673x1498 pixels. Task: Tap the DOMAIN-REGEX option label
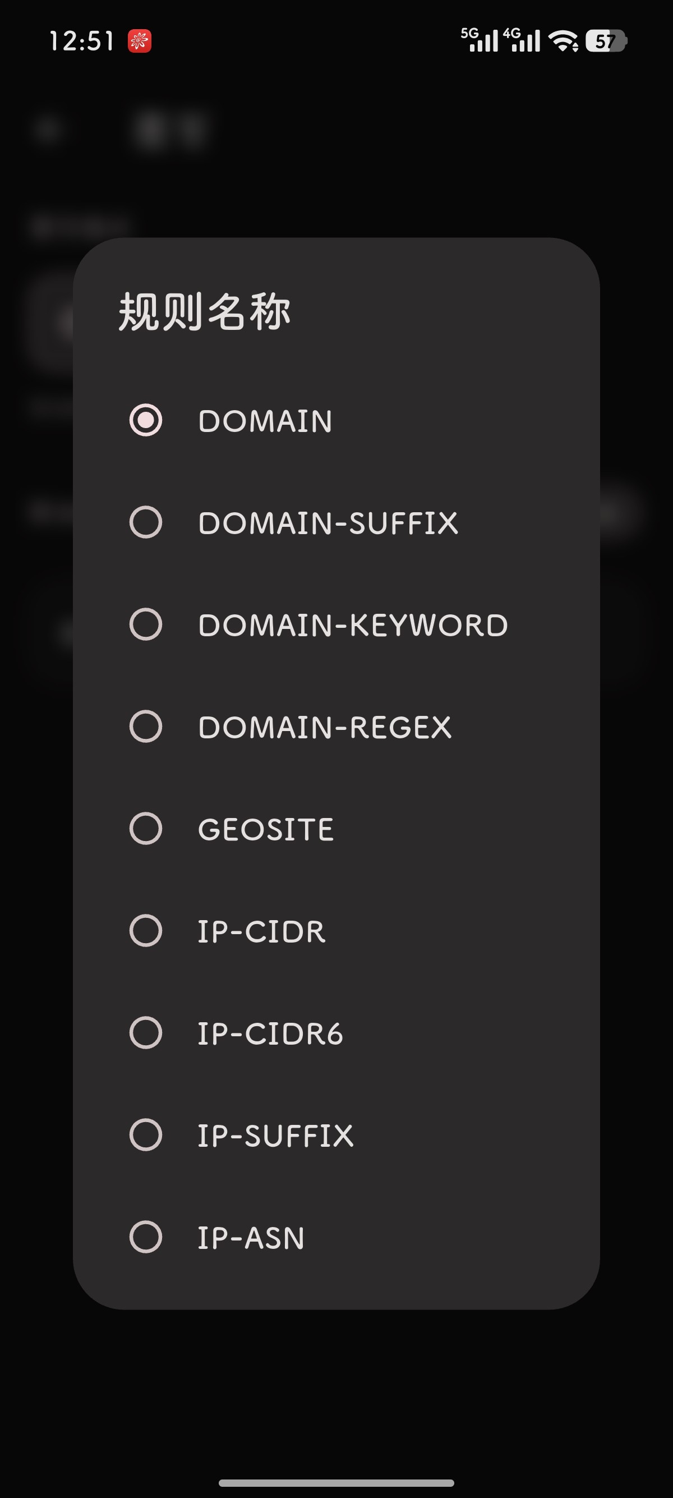pyautogui.click(x=324, y=728)
